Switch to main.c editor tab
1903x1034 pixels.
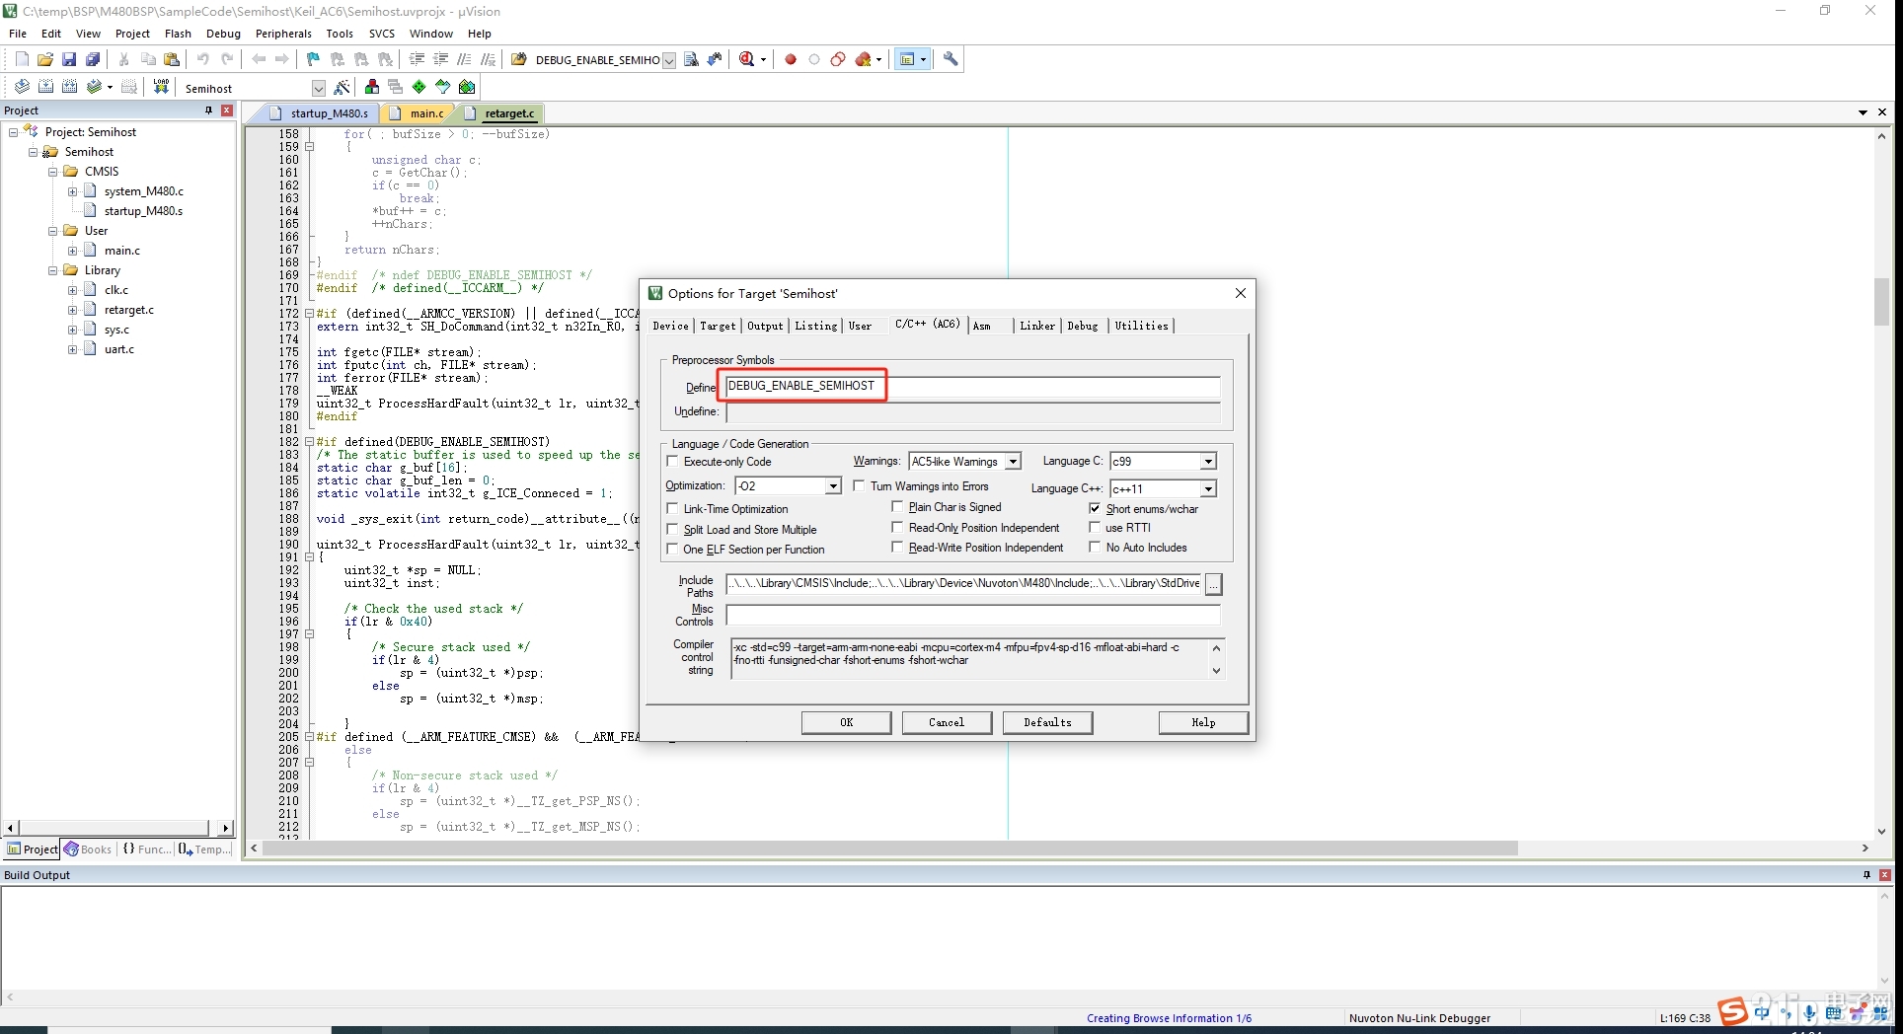click(x=426, y=113)
